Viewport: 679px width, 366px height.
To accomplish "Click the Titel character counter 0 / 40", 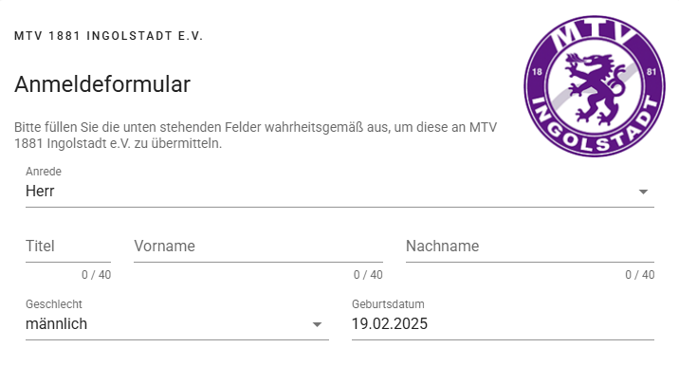I will point(96,275).
